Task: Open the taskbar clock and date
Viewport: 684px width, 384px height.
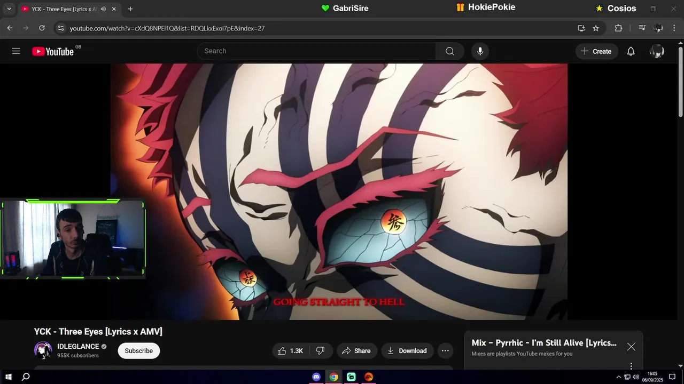Action: point(652,377)
